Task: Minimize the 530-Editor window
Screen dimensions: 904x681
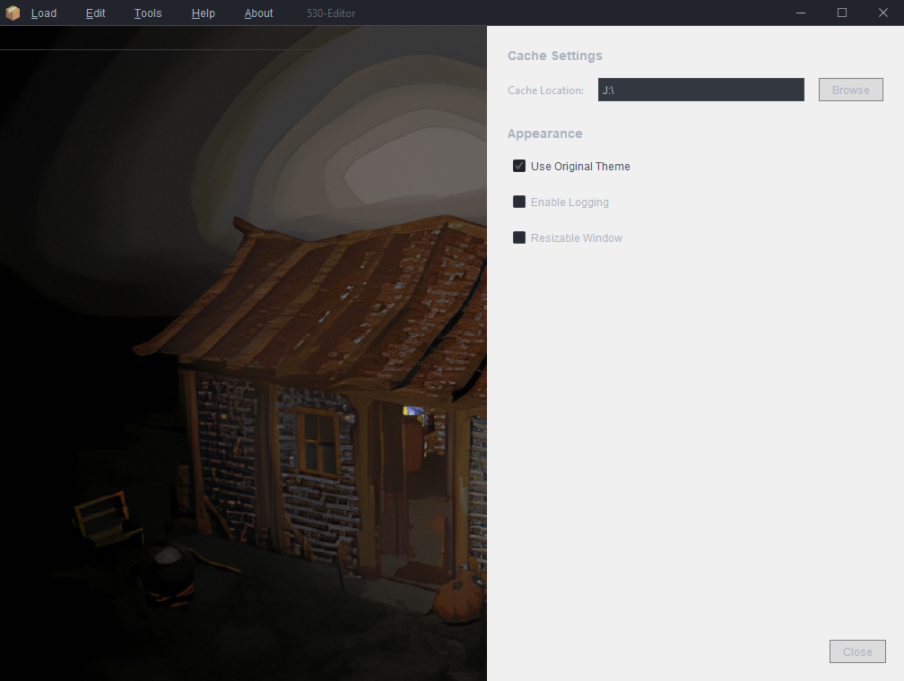Action: 801,13
